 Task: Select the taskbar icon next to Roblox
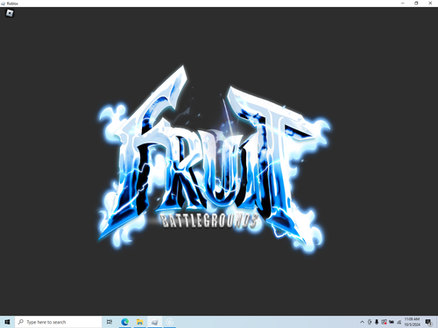pyautogui.click(x=170, y=322)
